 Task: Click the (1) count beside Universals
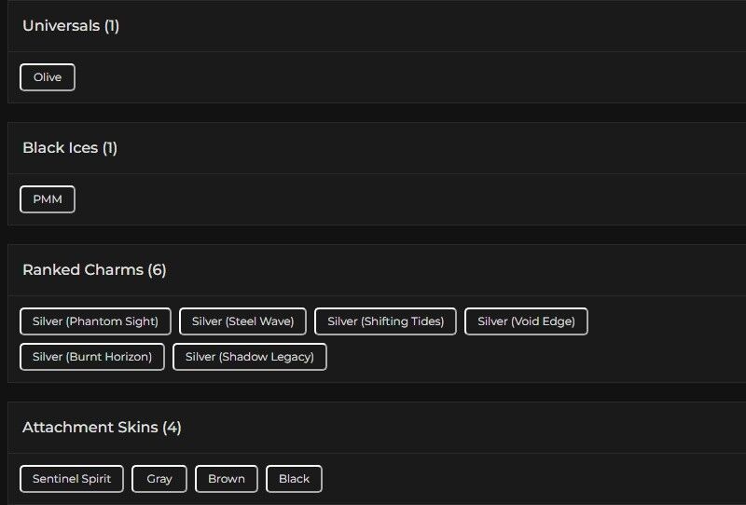pyautogui.click(x=112, y=26)
